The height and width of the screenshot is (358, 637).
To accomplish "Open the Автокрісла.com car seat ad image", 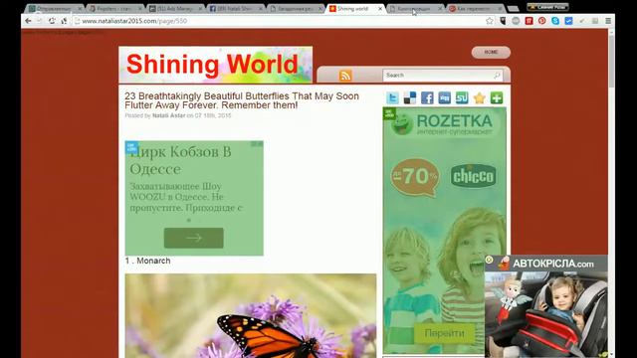I will coord(546,314).
